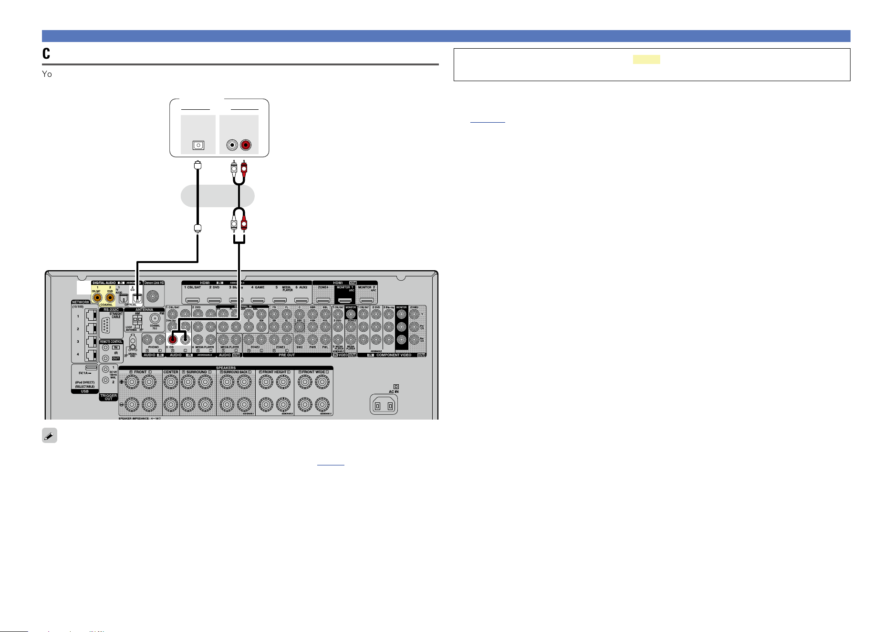This screenshot has width=893, height=632.
Task: Click the HDMI 6 AUX2 input port
Action: pos(301,300)
